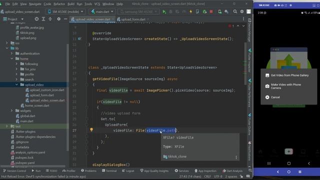Viewport: 320px width, 180px height.
Task: Open Search Everywhere magnifier icon
Action: [x=235, y=11]
